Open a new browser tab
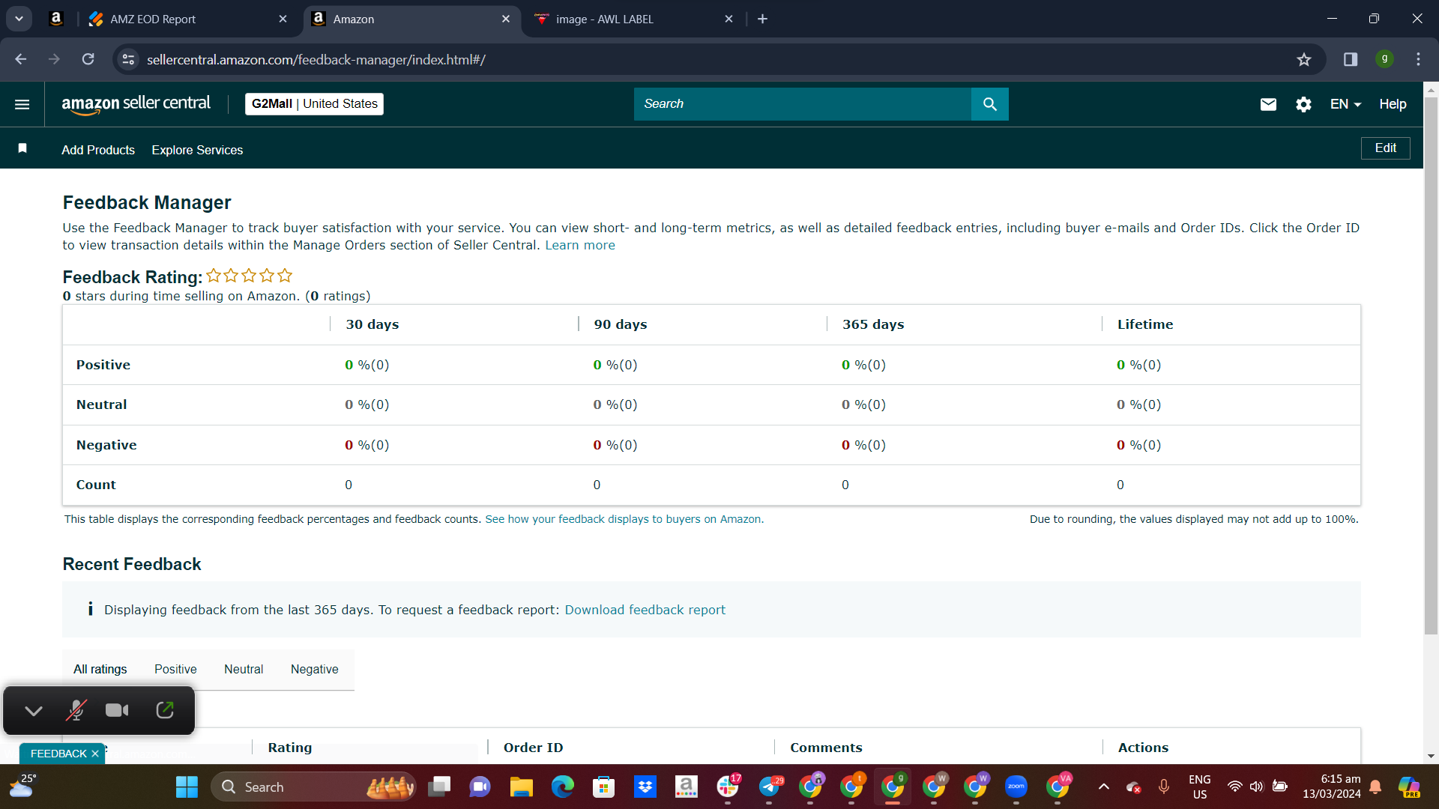The width and height of the screenshot is (1439, 809). [763, 19]
